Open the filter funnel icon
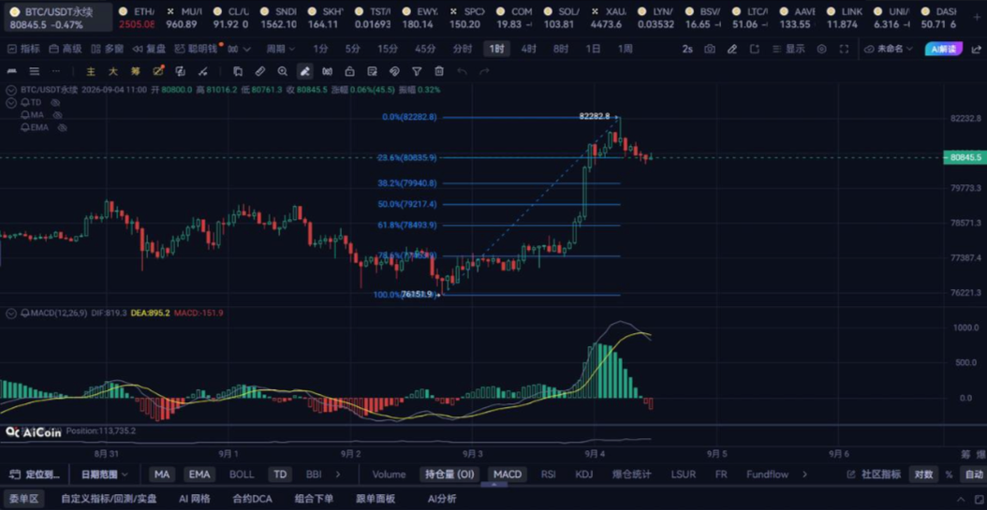The image size is (987, 510). (x=417, y=72)
